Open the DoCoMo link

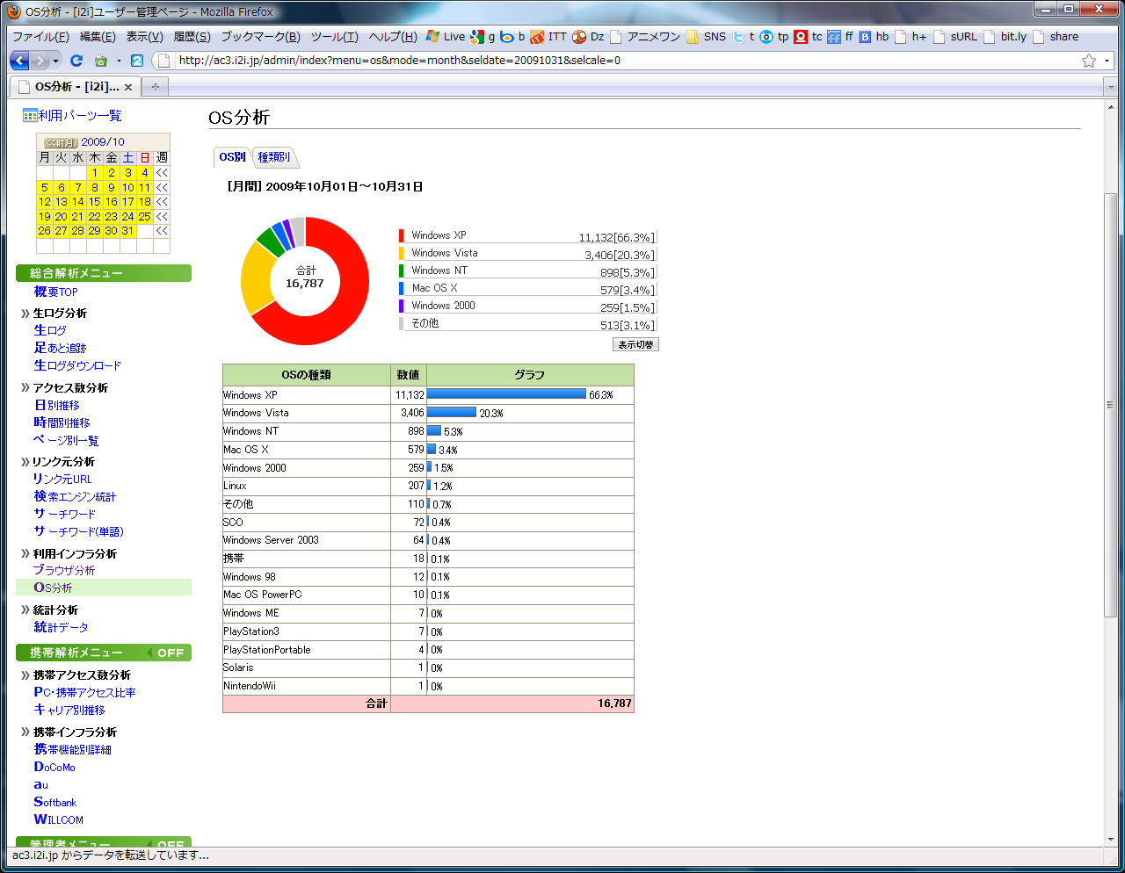(54, 767)
